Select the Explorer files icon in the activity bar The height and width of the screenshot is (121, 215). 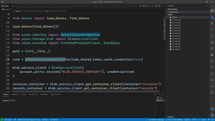(x=212, y=11)
